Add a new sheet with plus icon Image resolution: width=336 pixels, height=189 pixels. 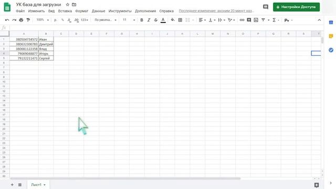12,185
